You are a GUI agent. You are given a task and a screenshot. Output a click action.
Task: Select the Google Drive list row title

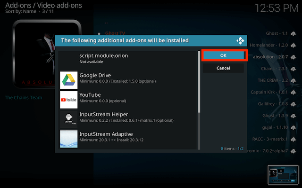tap(95, 75)
